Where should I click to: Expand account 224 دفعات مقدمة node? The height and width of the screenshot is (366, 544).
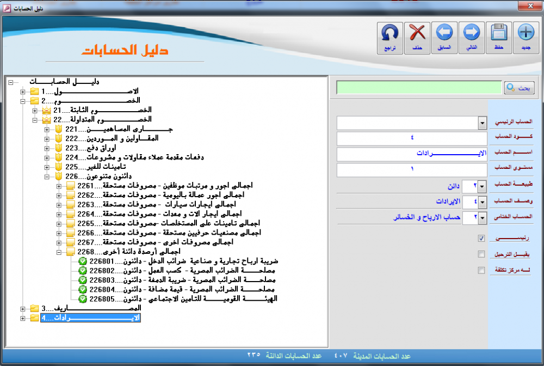pyautogui.click(x=47, y=158)
